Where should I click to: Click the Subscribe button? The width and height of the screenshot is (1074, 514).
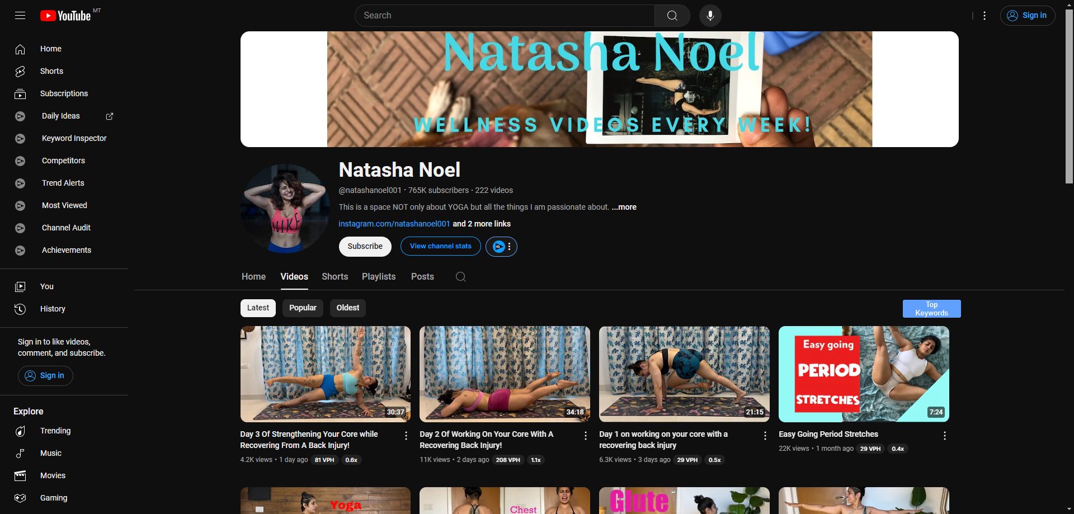(x=365, y=247)
